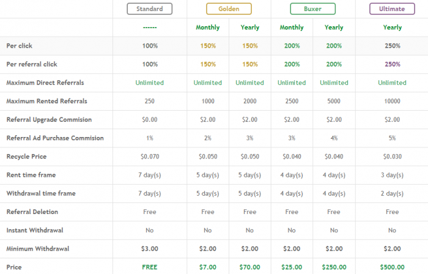Click Ultimate's 250% Per referral click value
Image resolution: width=428 pixels, height=274 pixels.
tap(393, 64)
